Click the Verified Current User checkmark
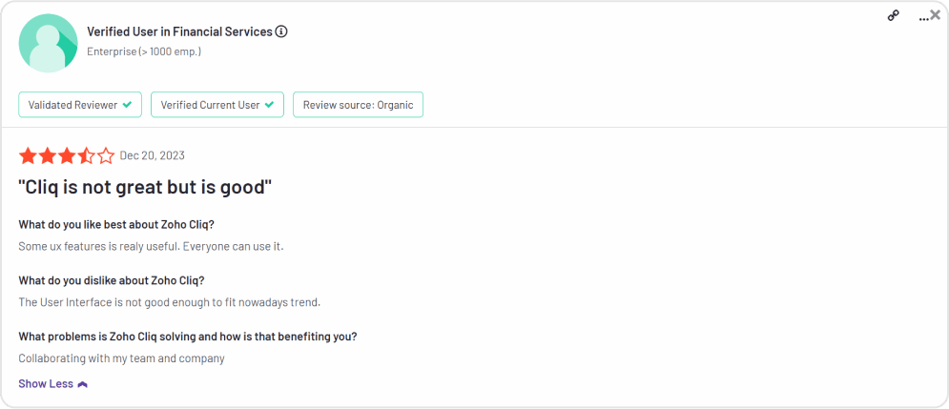Image resolution: width=949 pixels, height=409 pixels. [x=269, y=105]
